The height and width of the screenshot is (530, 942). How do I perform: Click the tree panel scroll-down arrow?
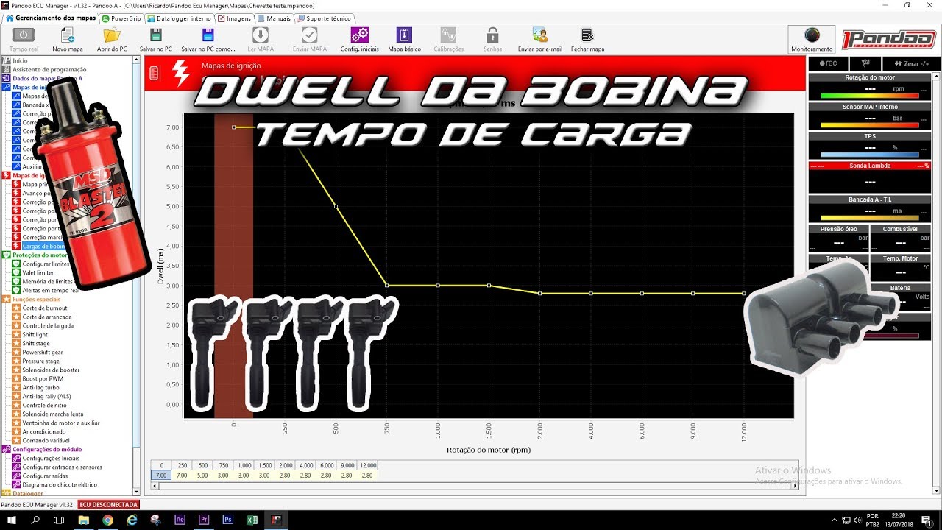coord(137,494)
